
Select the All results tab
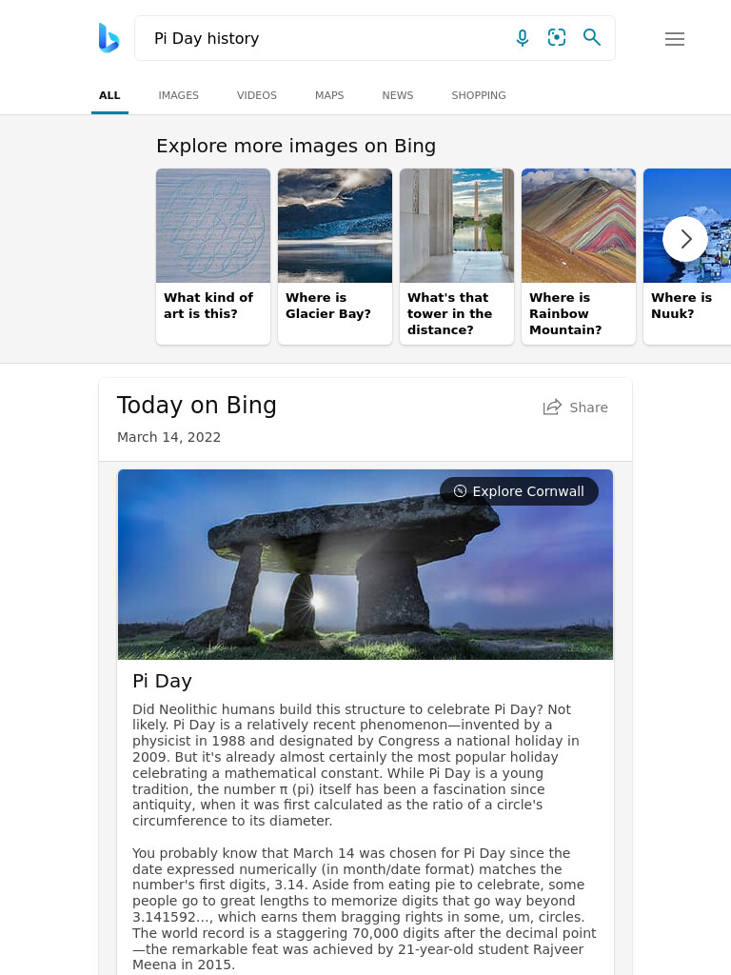pos(109,95)
